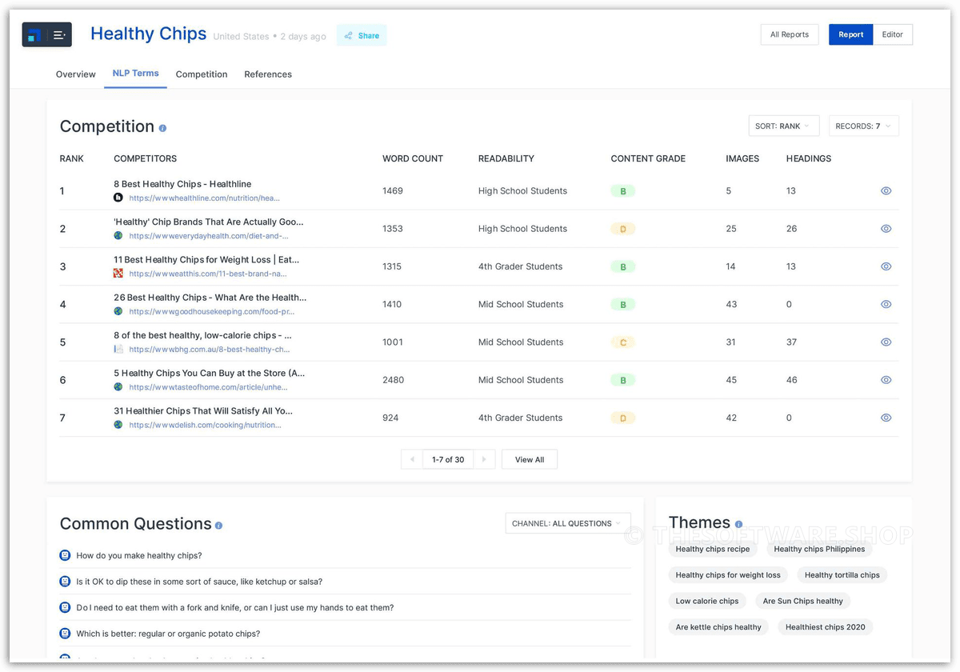Viewport: 960px width, 672px height.
Task: Click content grade B badge for tasteofhome row
Action: click(623, 381)
